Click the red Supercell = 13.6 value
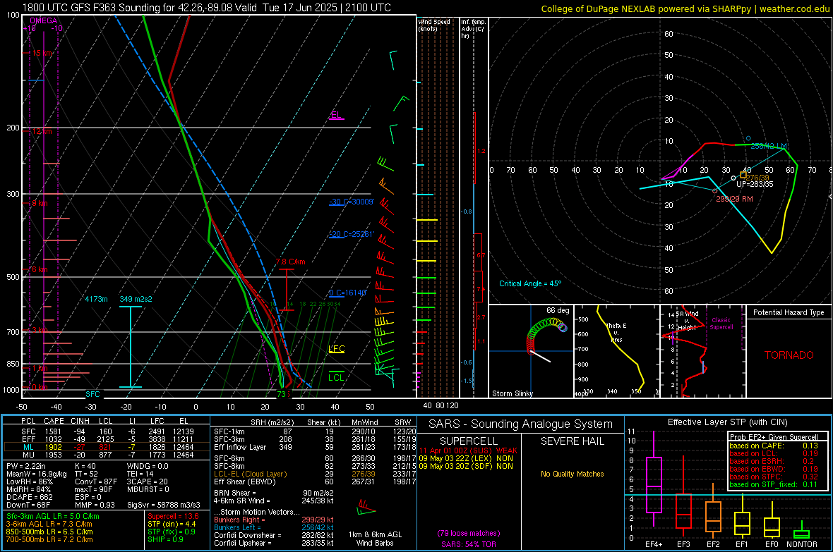 [173, 517]
